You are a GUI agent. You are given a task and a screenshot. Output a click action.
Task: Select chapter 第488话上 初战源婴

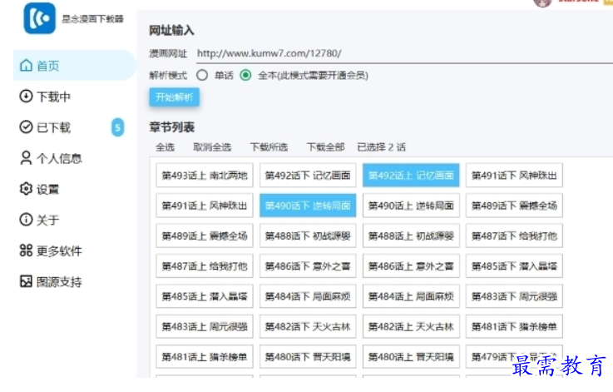[411, 236]
